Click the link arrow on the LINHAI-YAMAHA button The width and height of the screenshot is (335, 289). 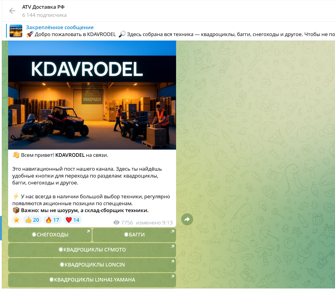pos(173,276)
